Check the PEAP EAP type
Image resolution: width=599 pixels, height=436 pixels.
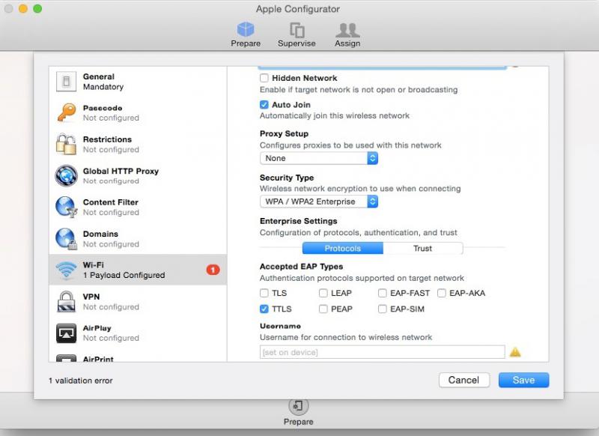coord(323,309)
